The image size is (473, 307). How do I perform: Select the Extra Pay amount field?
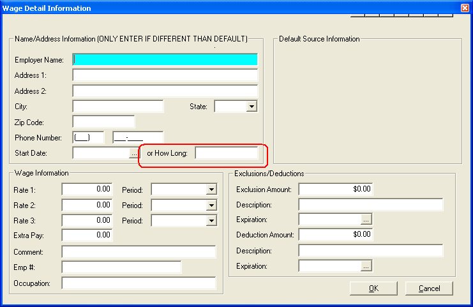coord(87,236)
